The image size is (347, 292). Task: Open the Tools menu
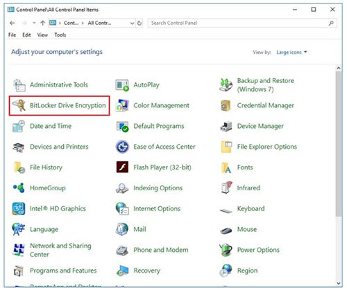coord(60,35)
